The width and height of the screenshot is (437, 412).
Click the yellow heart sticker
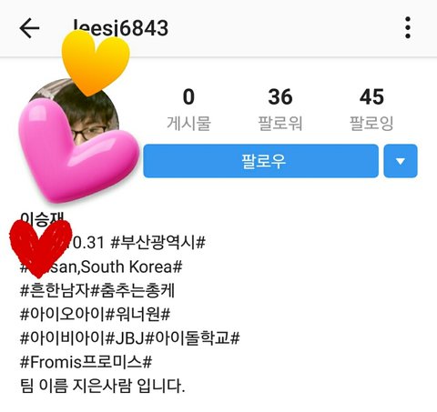coord(96,63)
